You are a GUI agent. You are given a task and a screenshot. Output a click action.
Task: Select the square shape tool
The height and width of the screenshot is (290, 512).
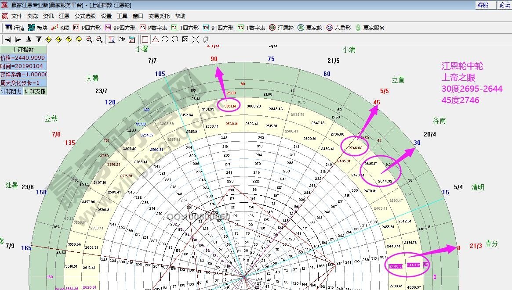pos(145,39)
